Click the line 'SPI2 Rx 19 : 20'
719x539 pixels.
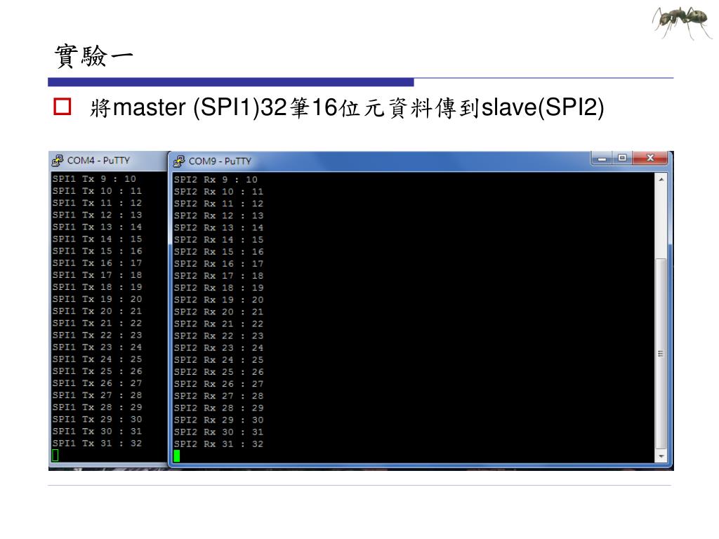tap(218, 300)
